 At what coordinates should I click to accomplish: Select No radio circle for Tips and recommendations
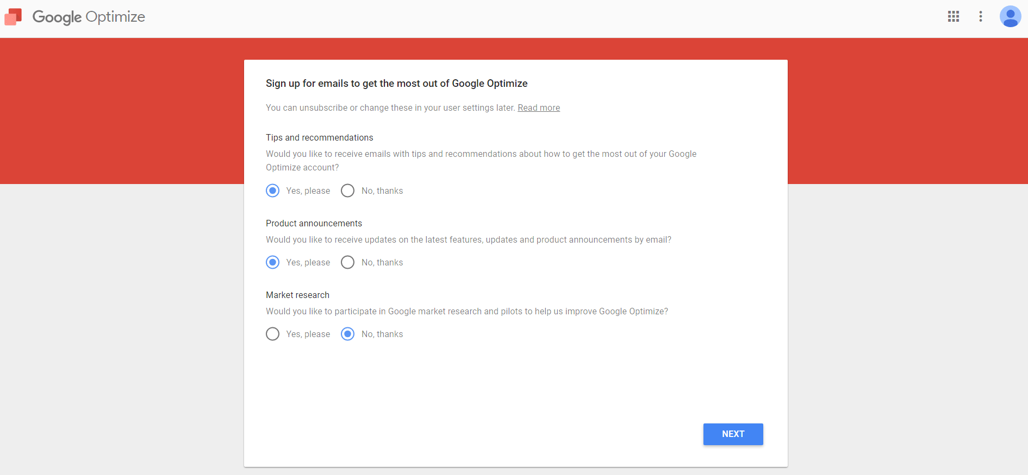click(347, 191)
